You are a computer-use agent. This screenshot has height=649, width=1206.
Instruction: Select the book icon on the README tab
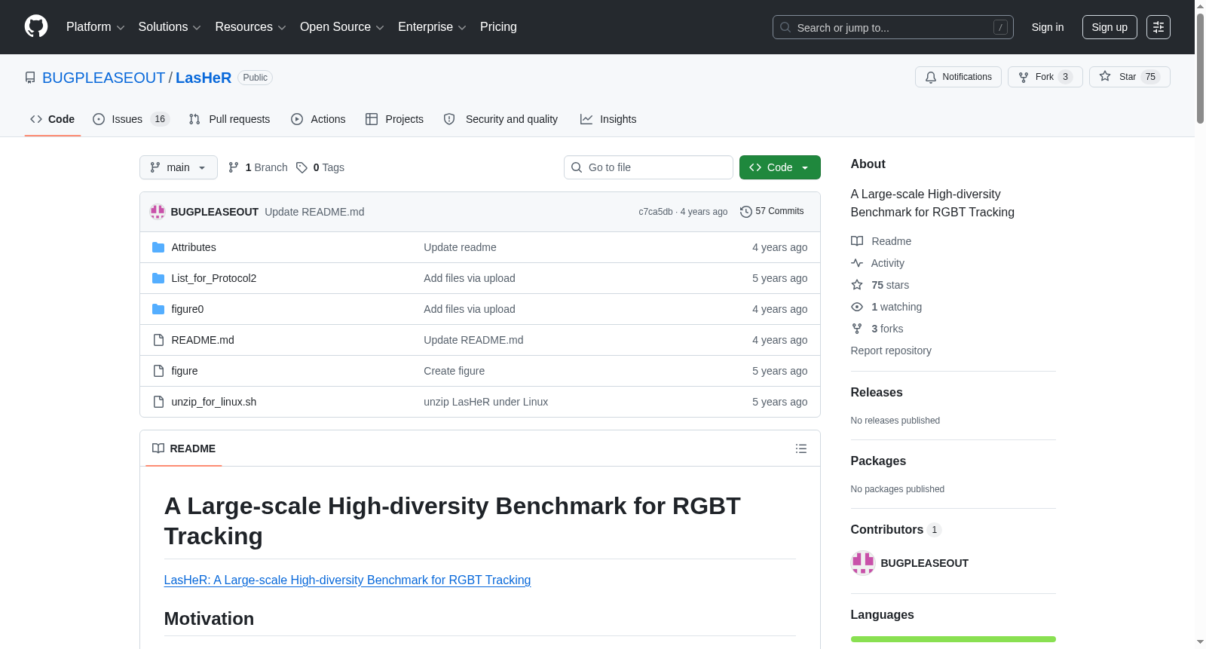pos(158,448)
